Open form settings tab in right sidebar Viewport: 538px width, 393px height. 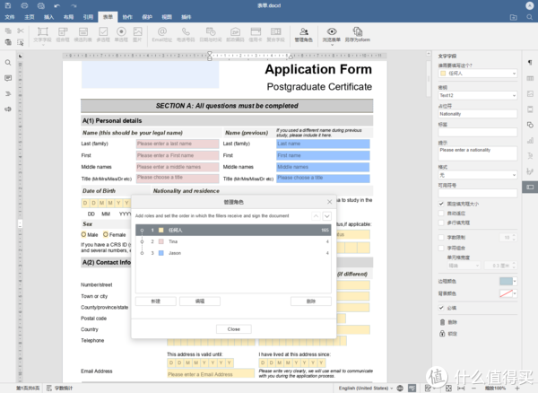530,187
